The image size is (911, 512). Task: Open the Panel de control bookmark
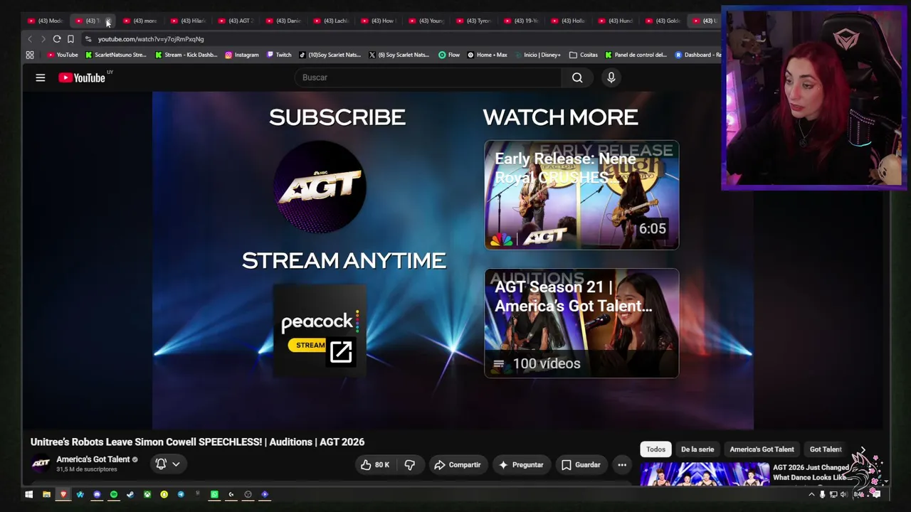[x=636, y=55]
